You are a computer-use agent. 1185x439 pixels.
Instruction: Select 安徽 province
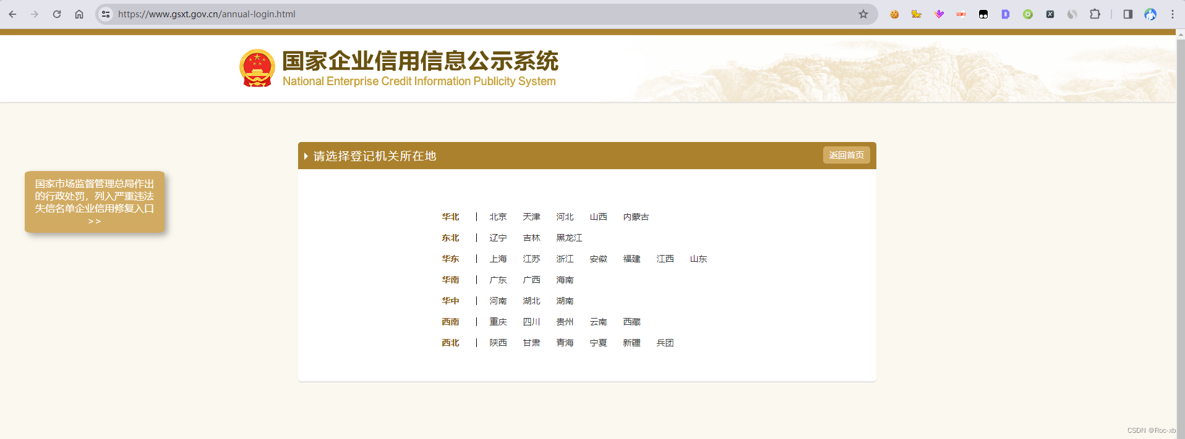pyautogui.click(x=598, y=259)
